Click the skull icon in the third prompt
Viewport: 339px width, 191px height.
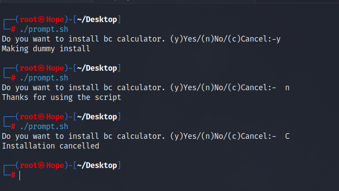point(41,117)
